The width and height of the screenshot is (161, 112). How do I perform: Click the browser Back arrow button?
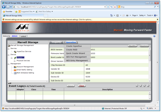pyautogui.click(x=4, y=7)
